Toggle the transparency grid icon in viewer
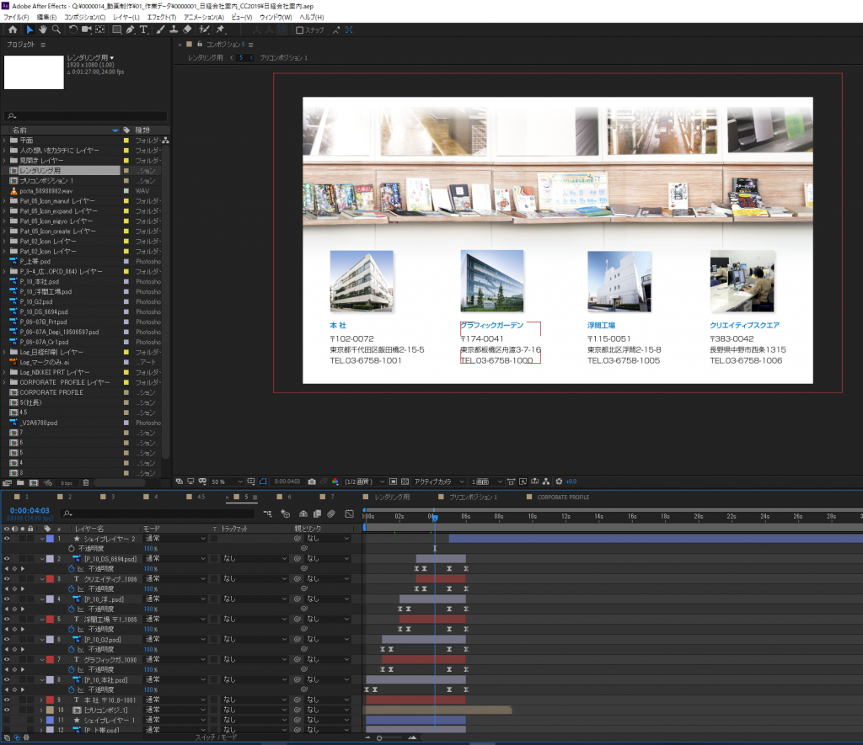Screen dimensions: 863x745 coord(405,482)
